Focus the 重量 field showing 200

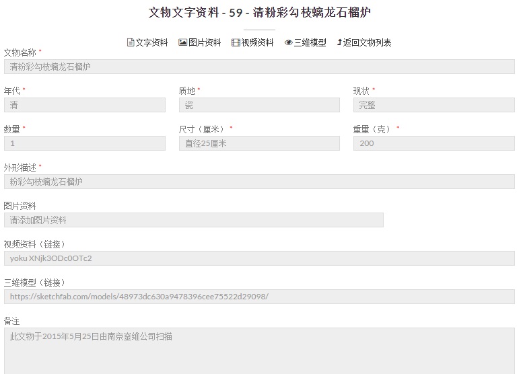[433, 143]
